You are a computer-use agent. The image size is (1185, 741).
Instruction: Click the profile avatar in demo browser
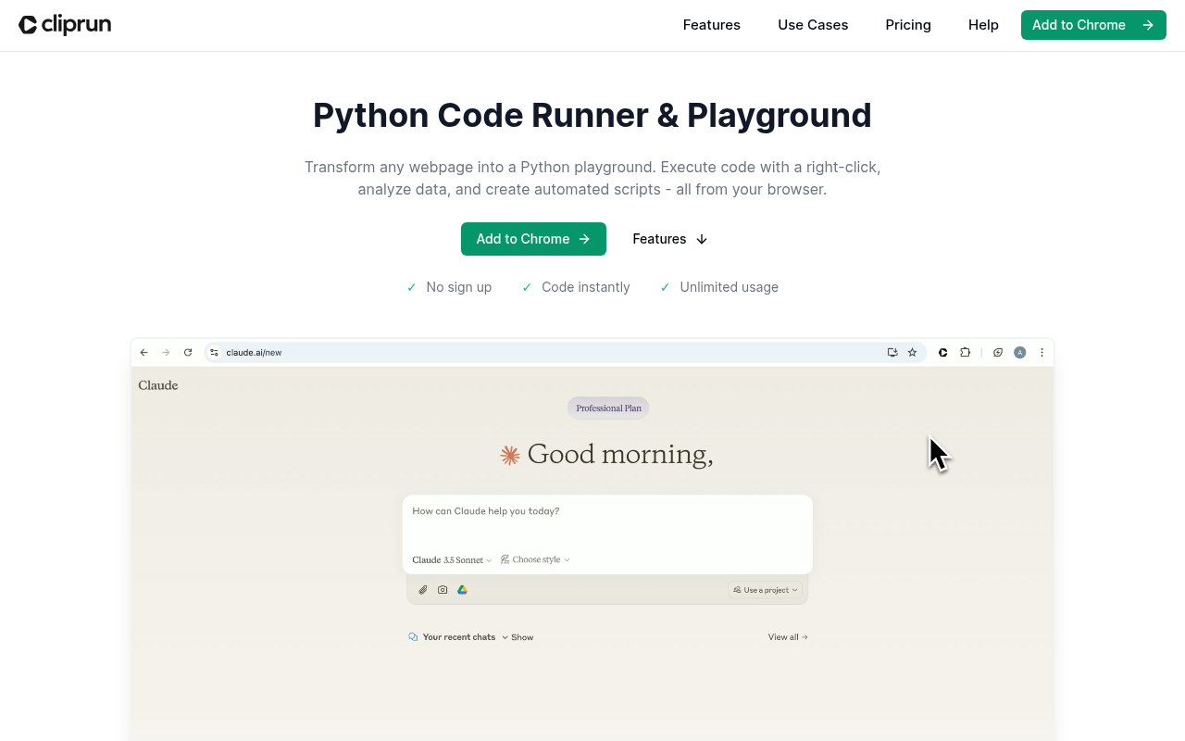click(x=1019, y=352)
